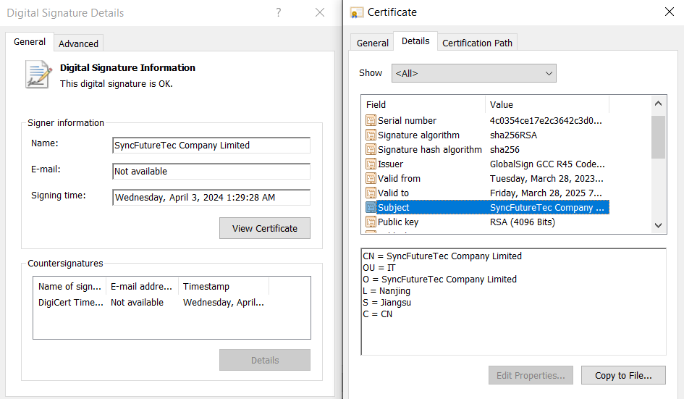Select the Valid to row

487,193
